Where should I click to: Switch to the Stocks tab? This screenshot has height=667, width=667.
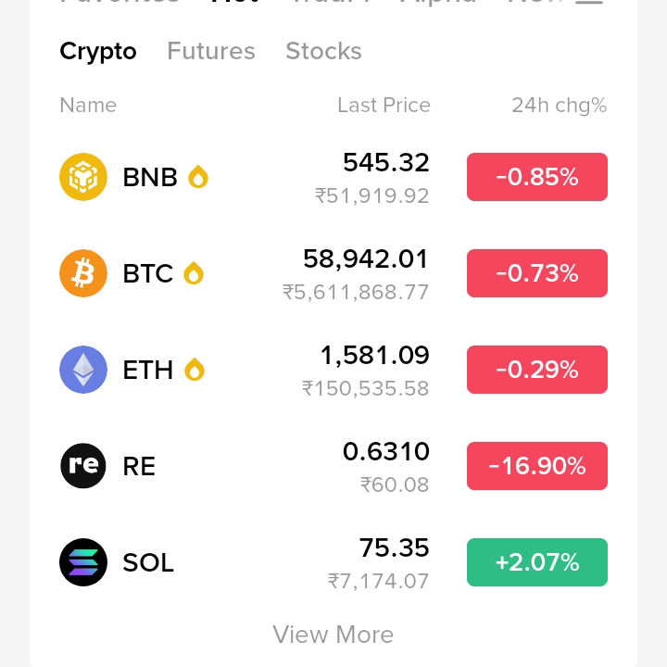(x=323, y=51)
